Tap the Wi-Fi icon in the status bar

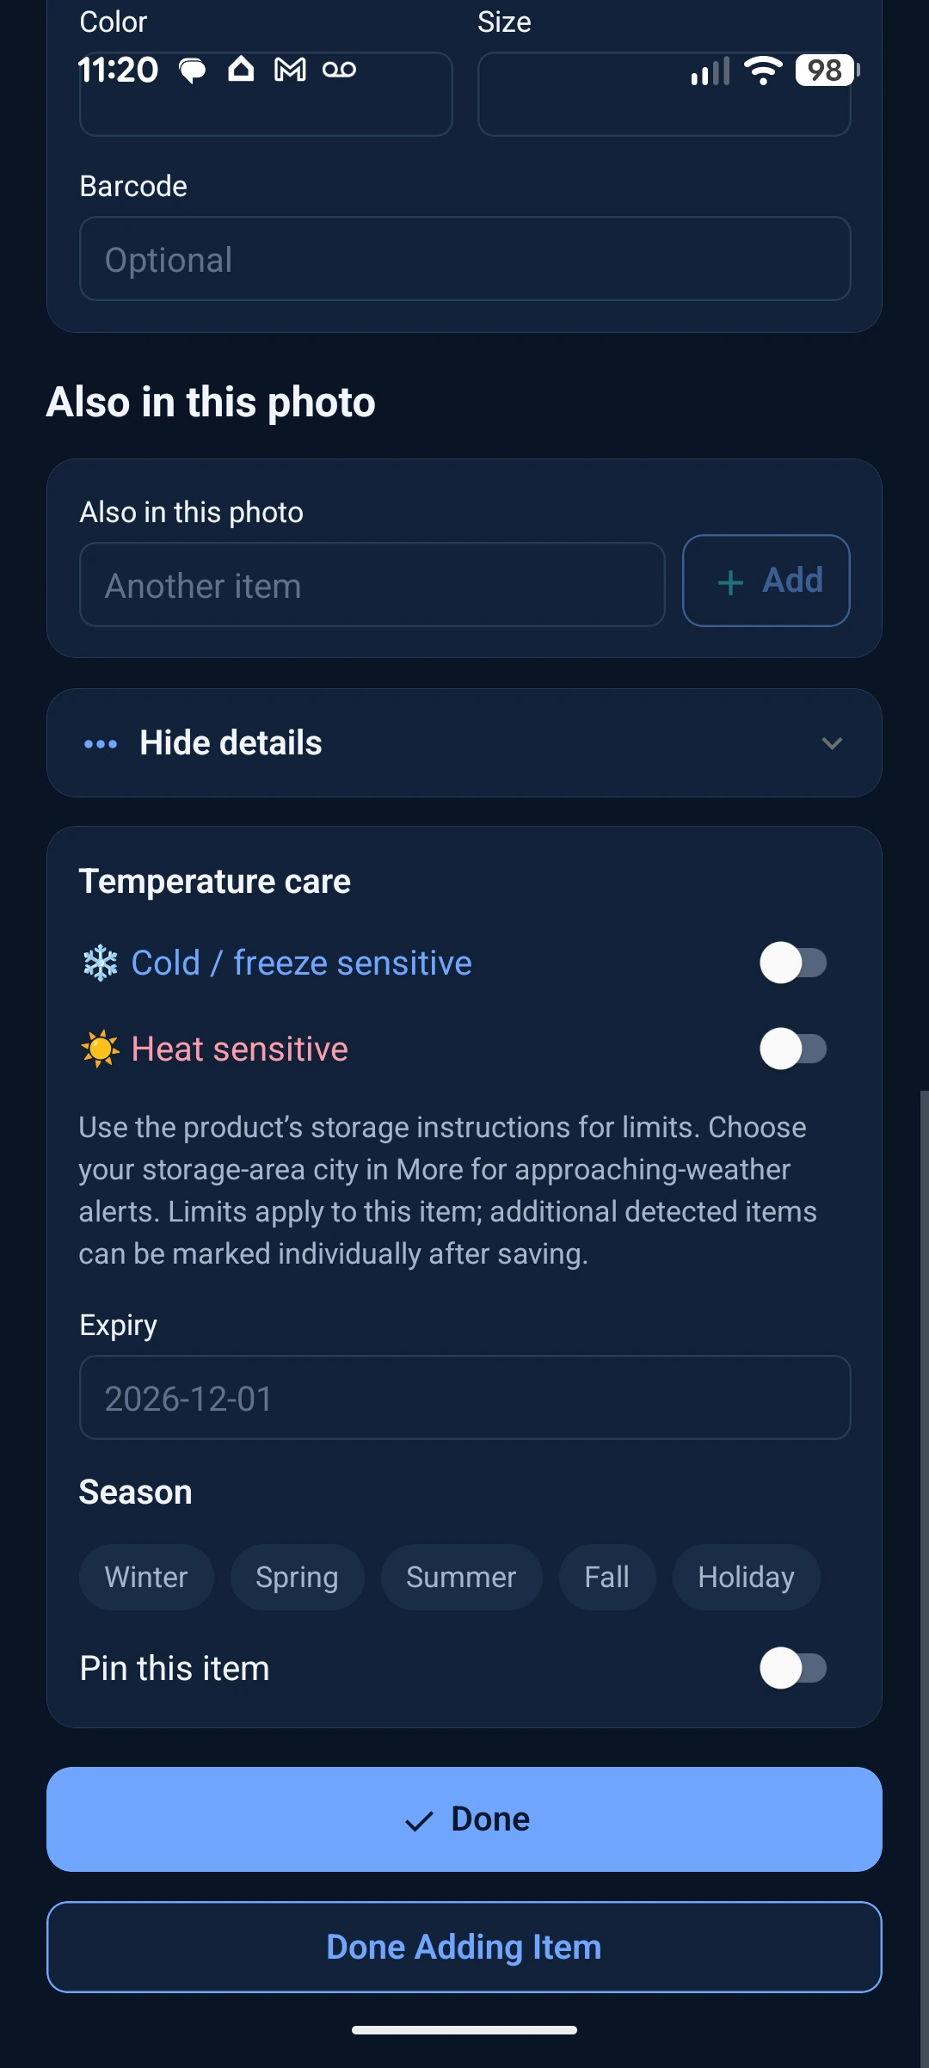pos(764,70)
